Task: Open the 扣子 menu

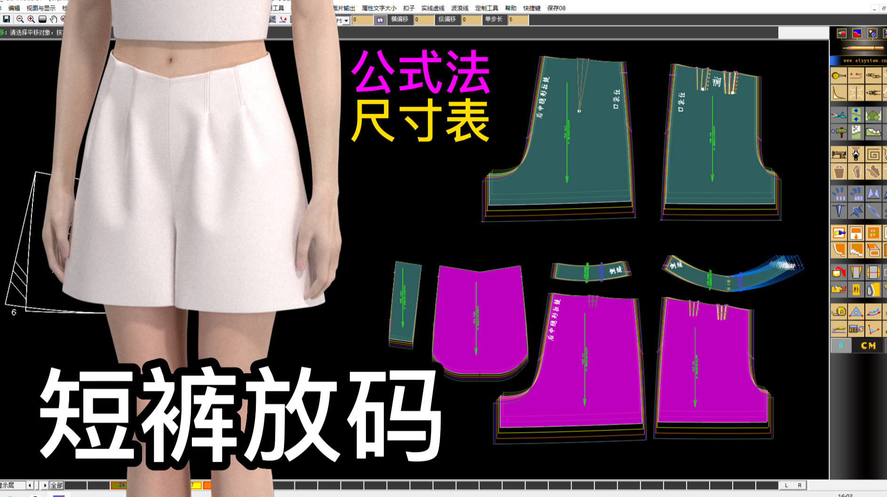Action: (409, 8)
